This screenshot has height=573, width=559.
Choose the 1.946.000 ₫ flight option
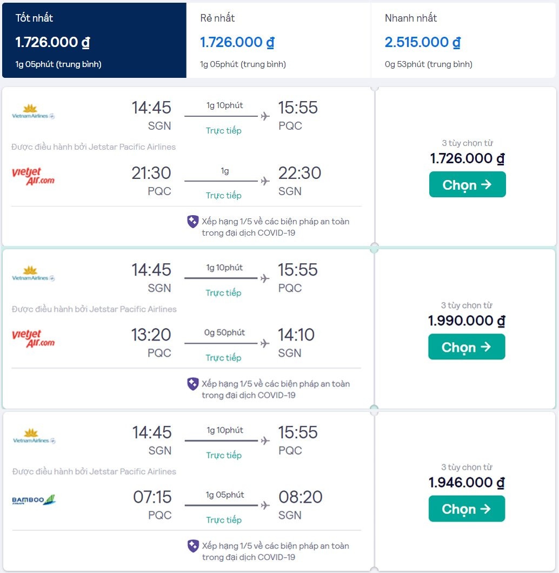[467, 509]
